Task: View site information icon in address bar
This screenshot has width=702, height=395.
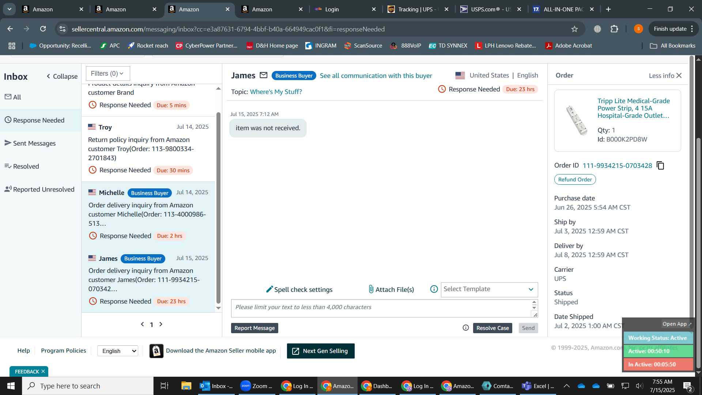Action: [x=63, y=29]
